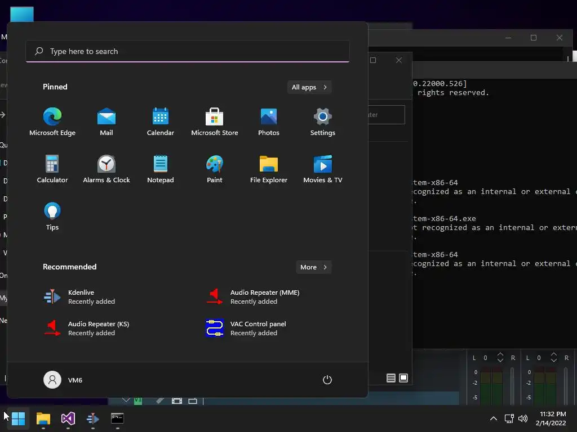Open Microsoft Edge from pinned apps
The height and width of the screenshot is (432, 577).
point(52,122)
